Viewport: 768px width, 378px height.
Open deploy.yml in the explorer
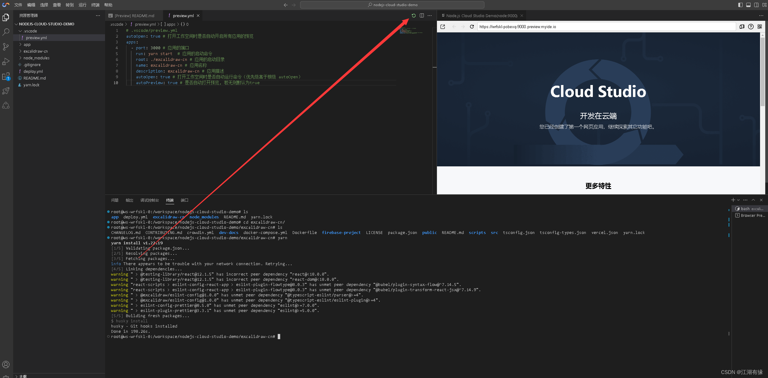(x=33, y=71)
